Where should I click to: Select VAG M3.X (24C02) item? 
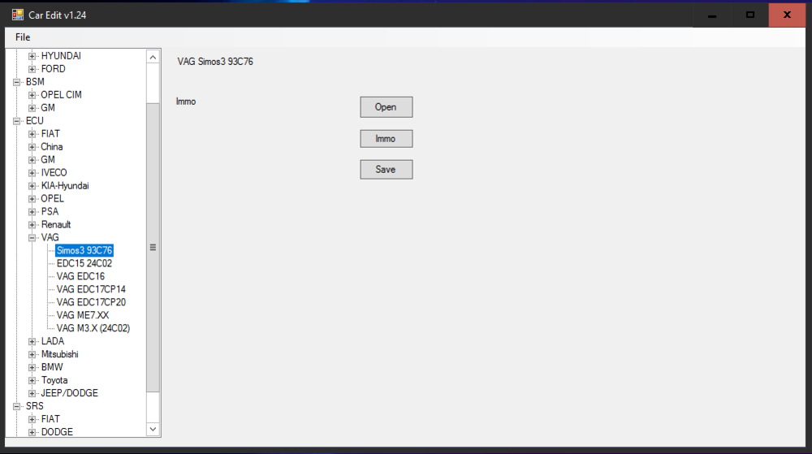(93, 328)
